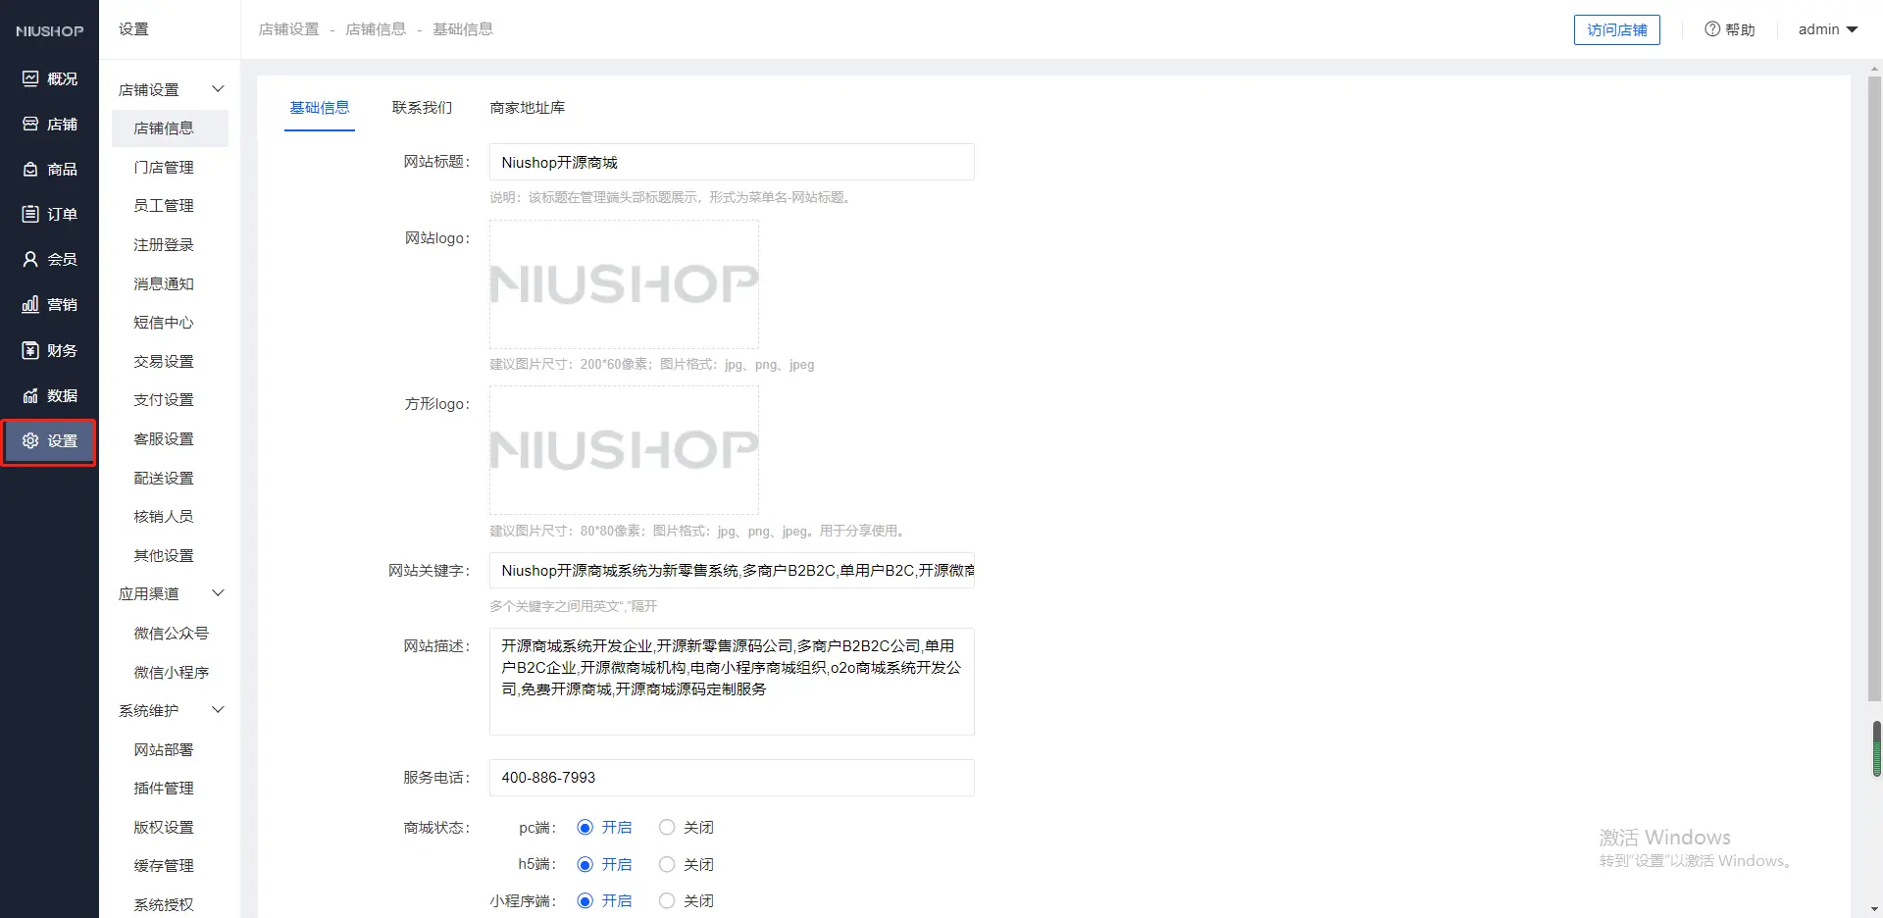Click the help (帮助) question mark icon
This screenshot has width=1883, height=918.
tap(1712, 29)
